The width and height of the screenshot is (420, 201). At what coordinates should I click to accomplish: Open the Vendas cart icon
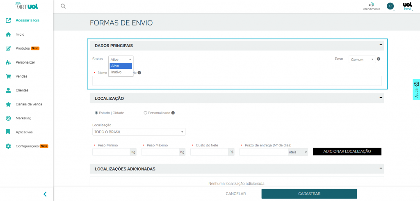tap(8, 76)
